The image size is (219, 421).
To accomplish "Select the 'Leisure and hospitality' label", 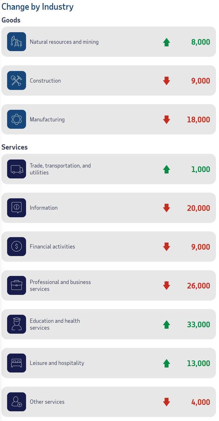I will point(57,363).
